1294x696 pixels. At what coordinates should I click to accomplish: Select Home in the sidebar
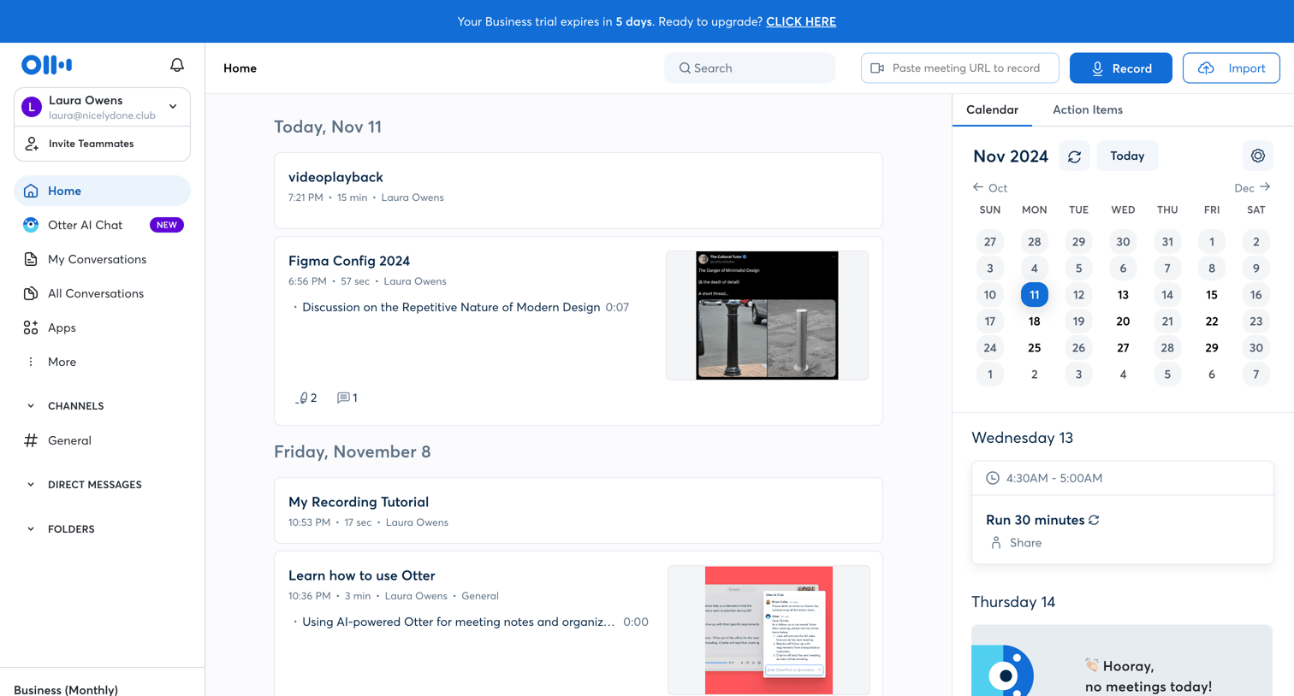(102, 191)
